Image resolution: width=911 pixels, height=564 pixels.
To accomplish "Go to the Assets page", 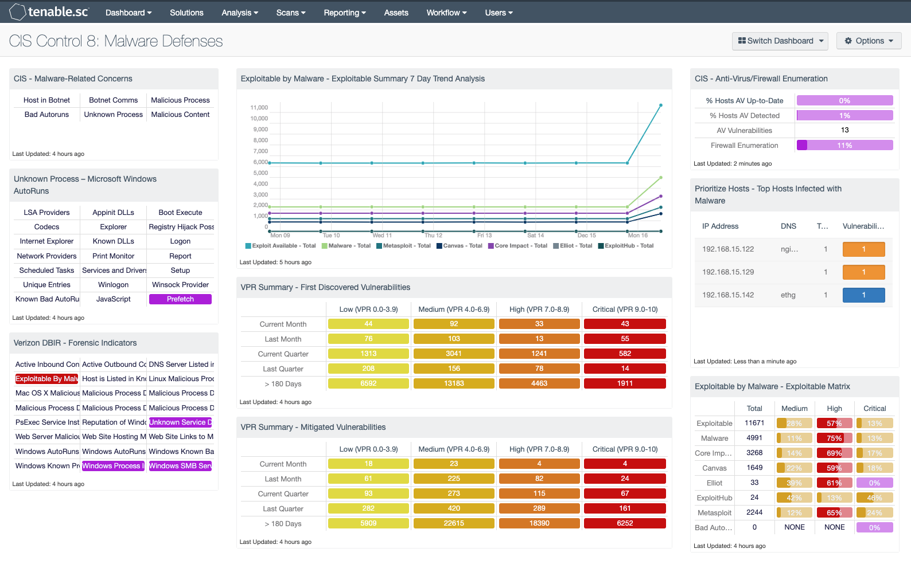I will point(396,13).
